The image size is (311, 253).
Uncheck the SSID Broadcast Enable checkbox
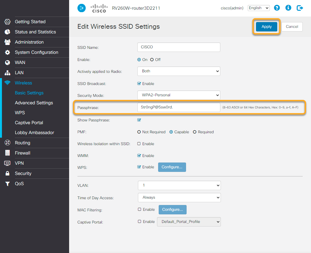[139, 84]
